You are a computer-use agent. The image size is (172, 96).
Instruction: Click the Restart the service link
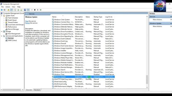click(x=27, y=23)
